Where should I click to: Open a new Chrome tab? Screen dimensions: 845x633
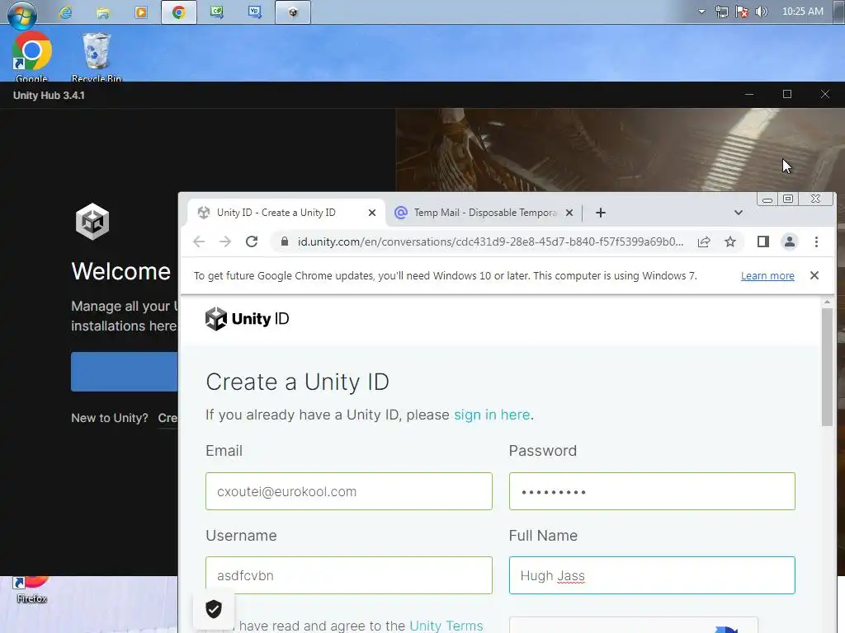coord(601,213)
